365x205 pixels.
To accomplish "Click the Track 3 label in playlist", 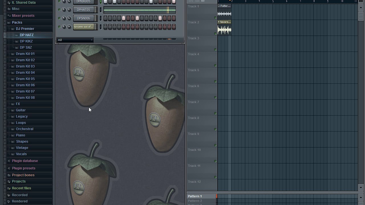I will (193, 38).
